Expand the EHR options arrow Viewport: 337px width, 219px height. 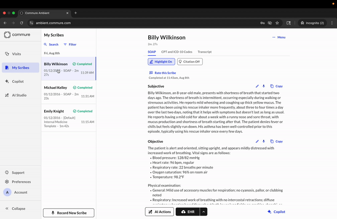(x=203, y=212)
